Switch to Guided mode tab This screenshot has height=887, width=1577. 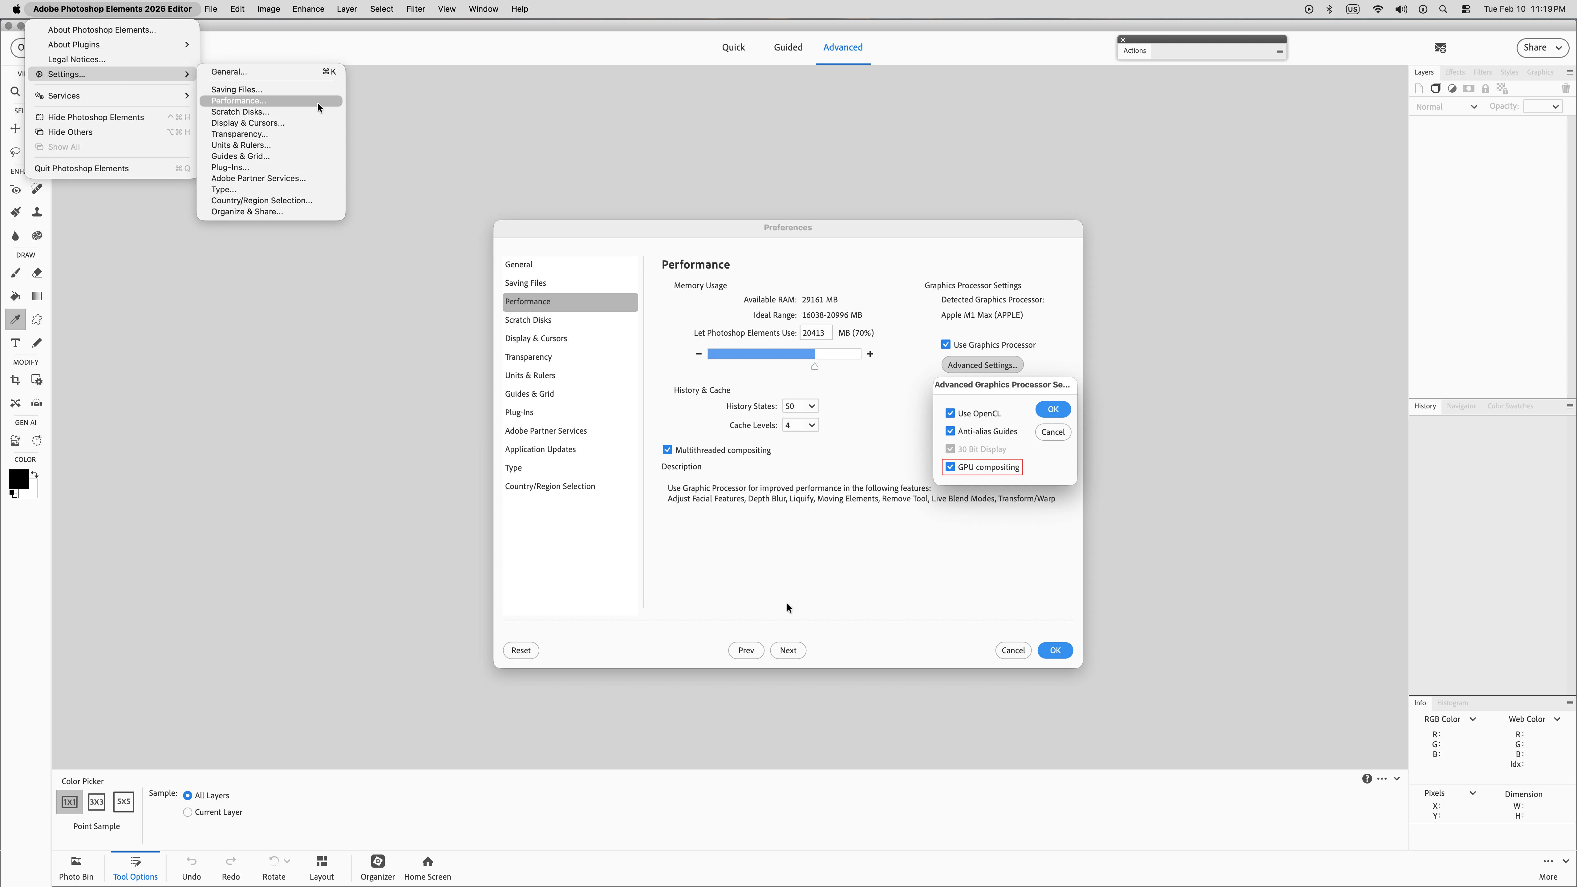[787, 47]
